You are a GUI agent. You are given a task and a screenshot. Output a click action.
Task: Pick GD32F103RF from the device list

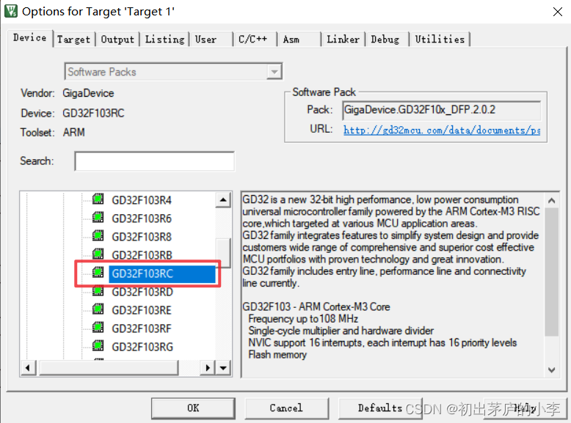tap(142, 328)
